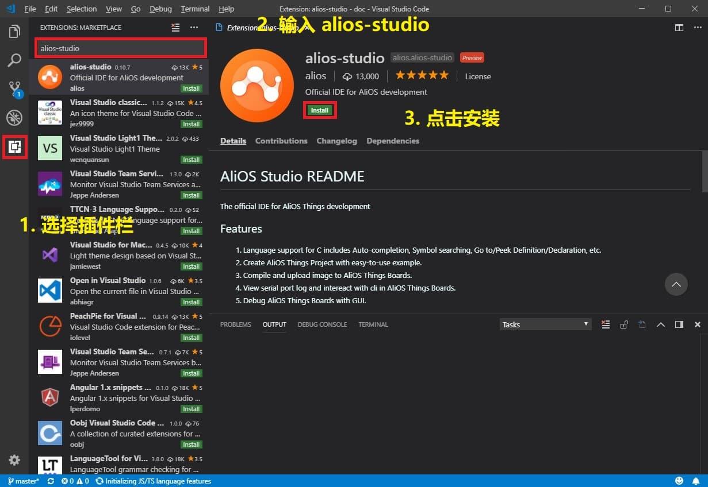Click the Debug icon in the Activity Bar
The image size is (708, 487).
pyautogui.click(x=14, y=118)
